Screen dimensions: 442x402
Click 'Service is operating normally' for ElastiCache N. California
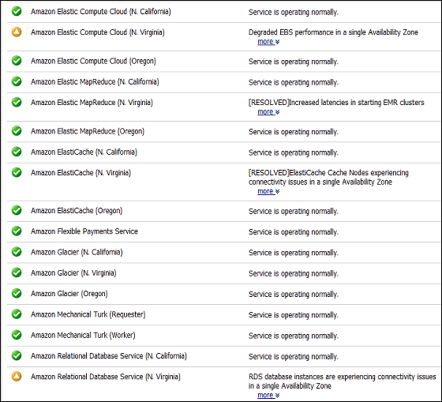(294, 153)
